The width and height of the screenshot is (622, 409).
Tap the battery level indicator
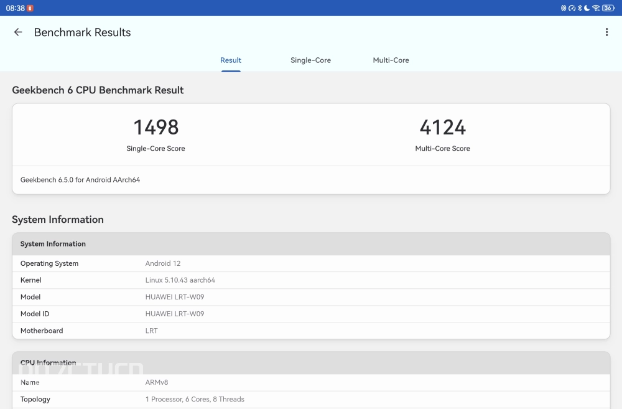coord(608,8)
